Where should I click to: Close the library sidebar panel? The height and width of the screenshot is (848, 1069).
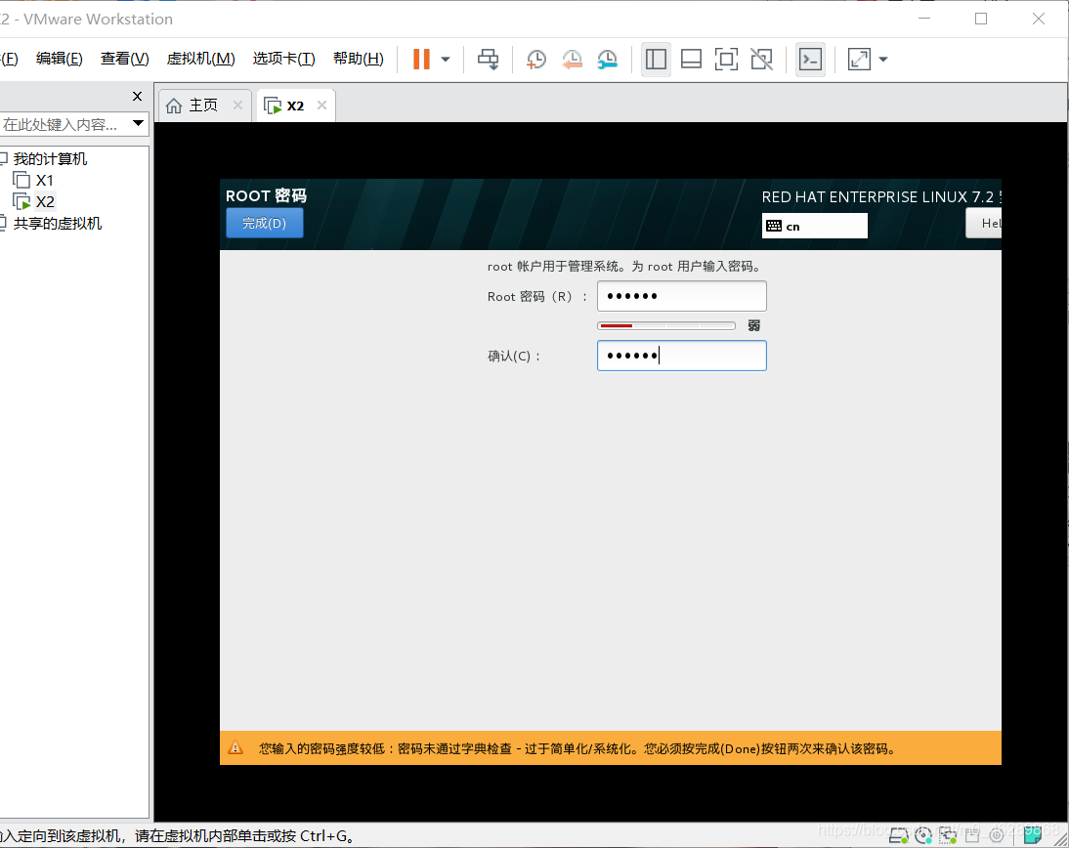click(137, 96)
